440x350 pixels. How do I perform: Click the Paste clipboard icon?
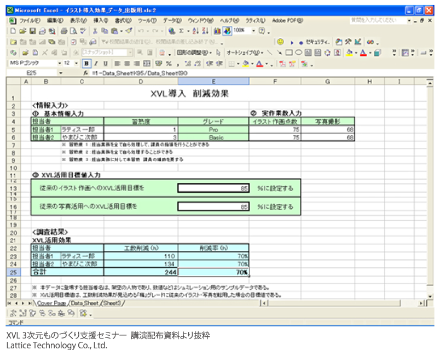point(114,31)
